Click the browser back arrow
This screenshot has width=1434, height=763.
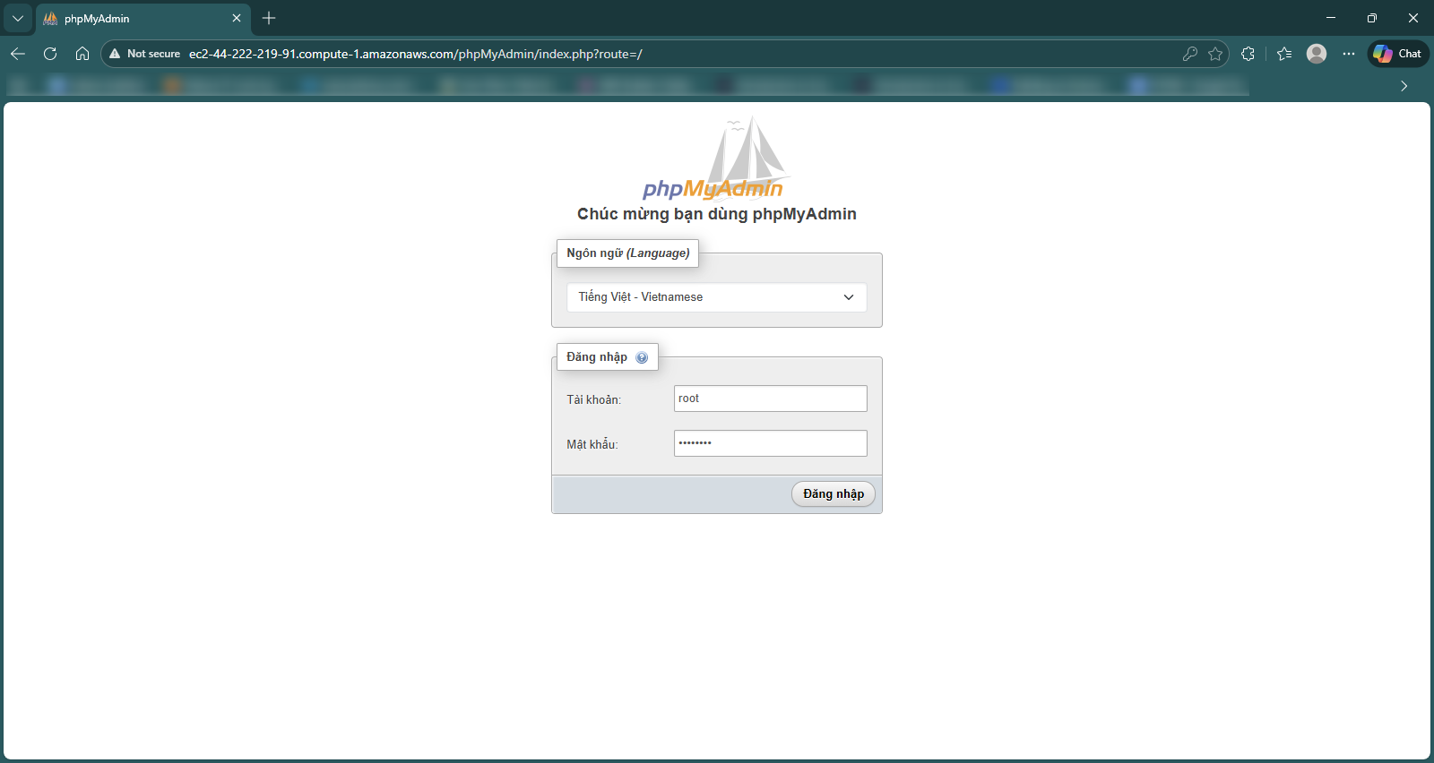[x=18, y=54]
